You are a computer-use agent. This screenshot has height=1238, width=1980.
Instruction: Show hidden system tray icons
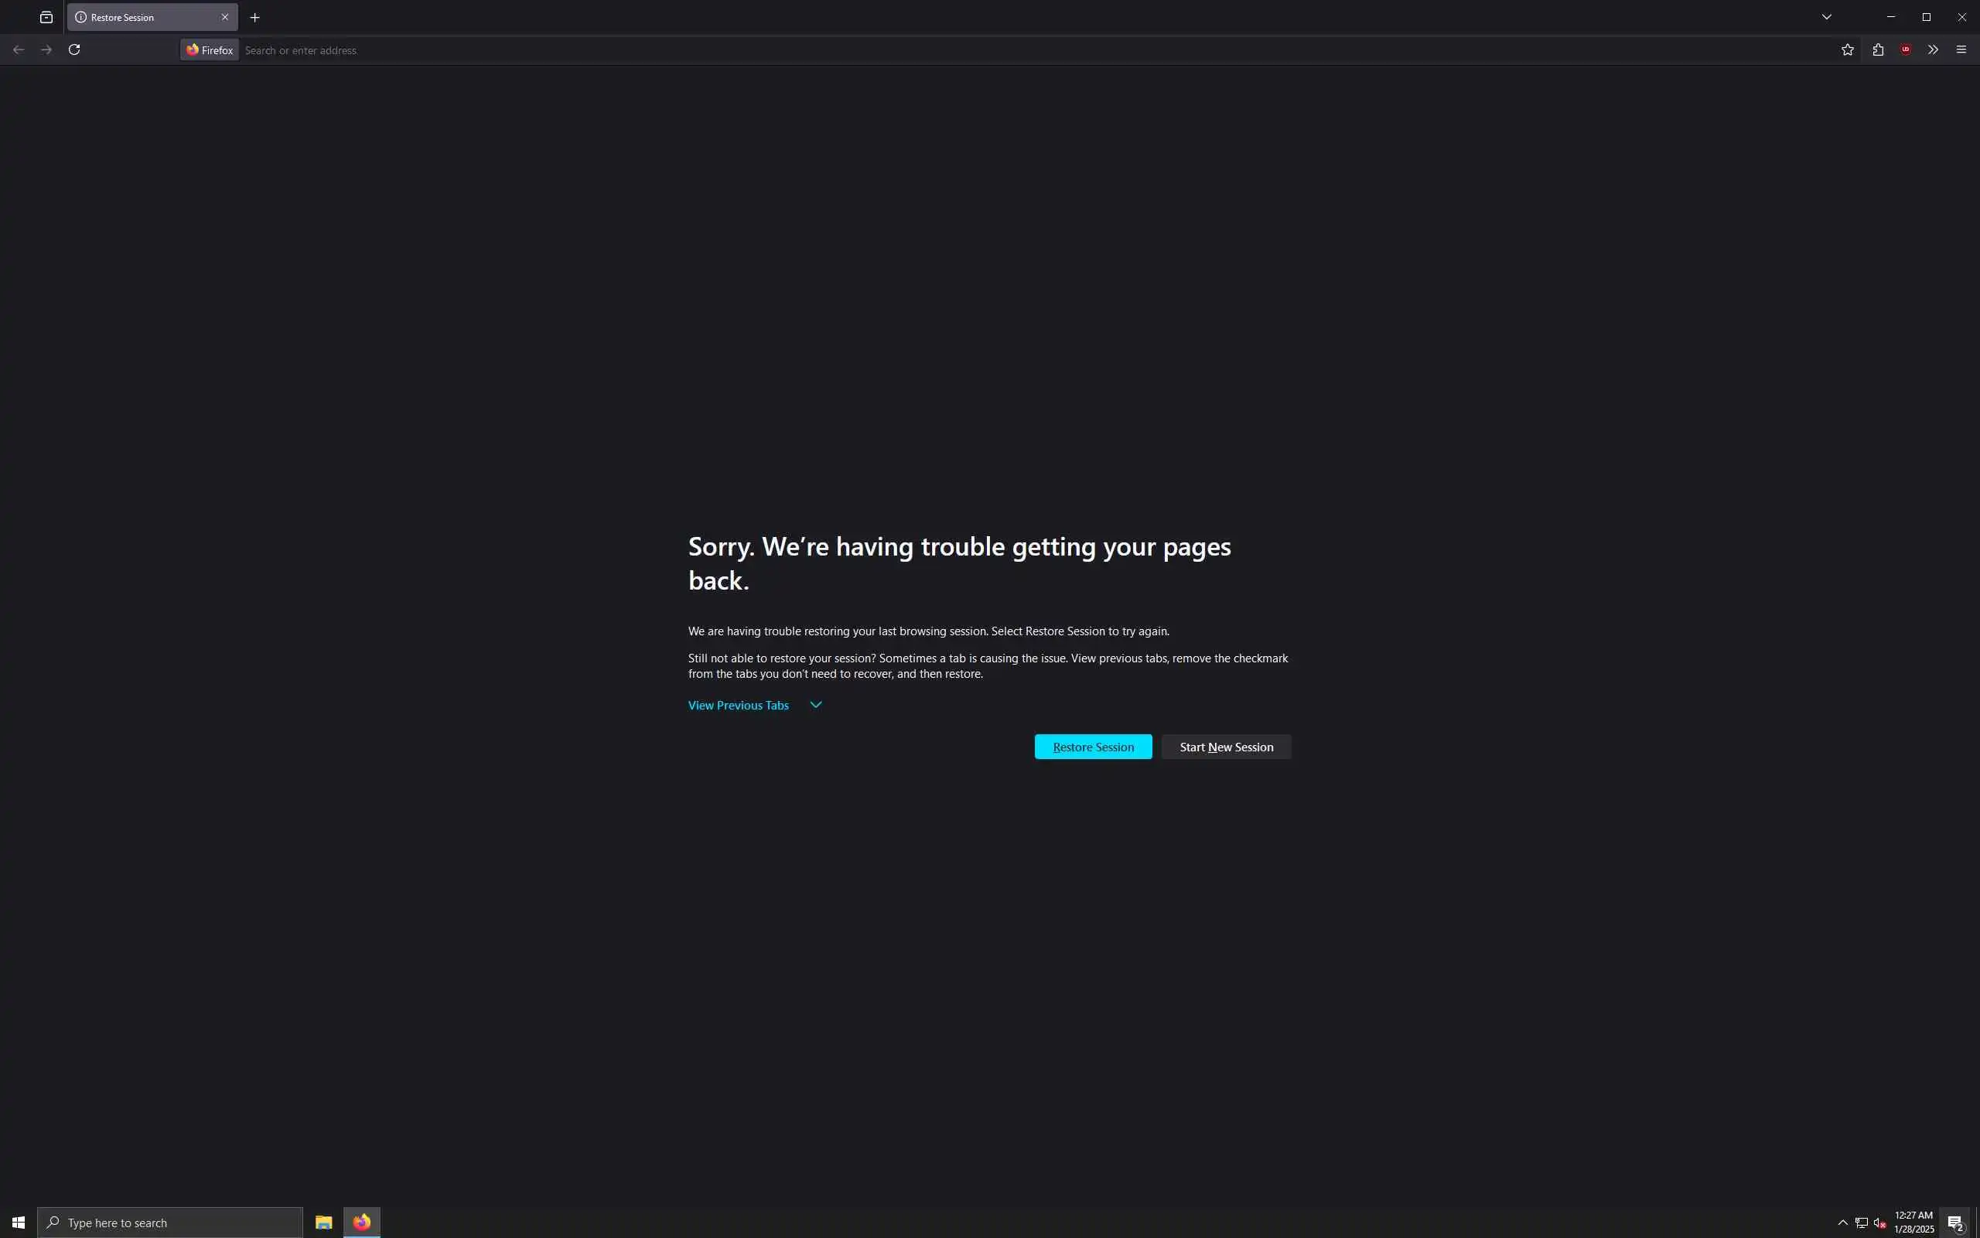(1842, 1223)
